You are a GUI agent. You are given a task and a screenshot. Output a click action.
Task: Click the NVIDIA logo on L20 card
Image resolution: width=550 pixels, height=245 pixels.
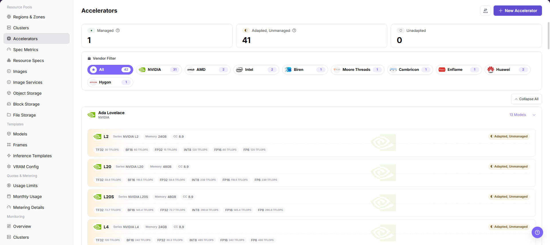point(97,167)
